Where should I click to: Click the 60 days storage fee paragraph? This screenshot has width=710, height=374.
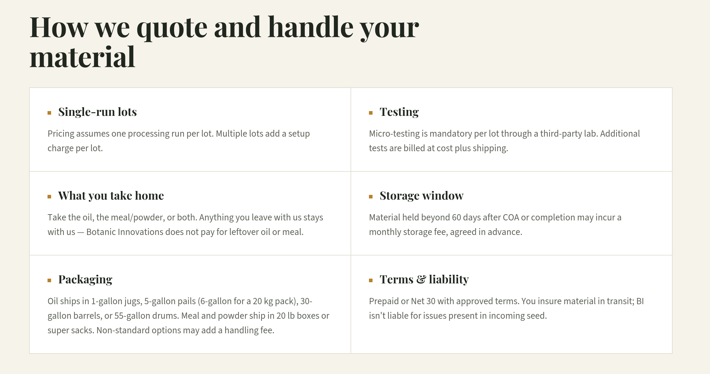(x=495, y=225)
